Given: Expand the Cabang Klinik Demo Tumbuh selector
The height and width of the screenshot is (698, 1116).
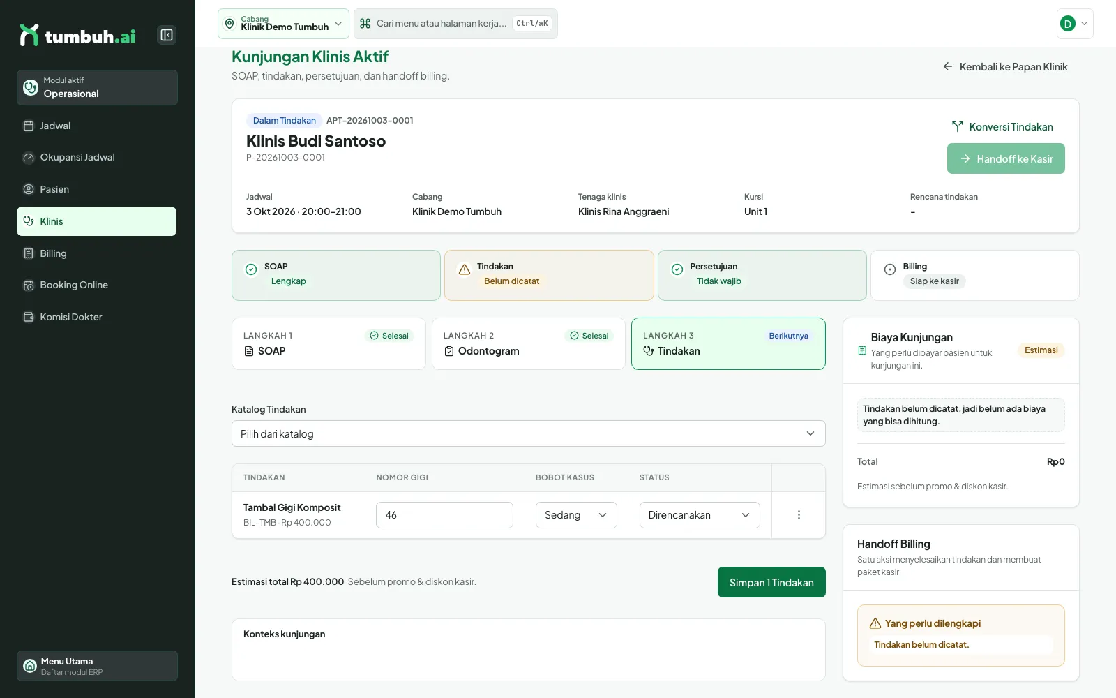Looking at the screenshot, I should pos(283,24).
